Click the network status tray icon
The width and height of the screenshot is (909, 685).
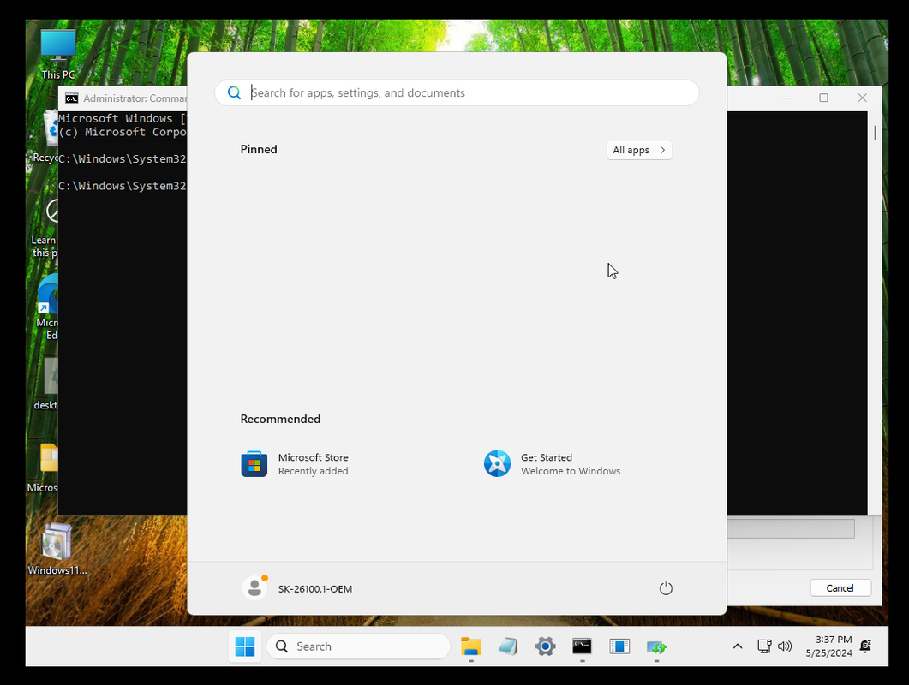pos(764,646)
